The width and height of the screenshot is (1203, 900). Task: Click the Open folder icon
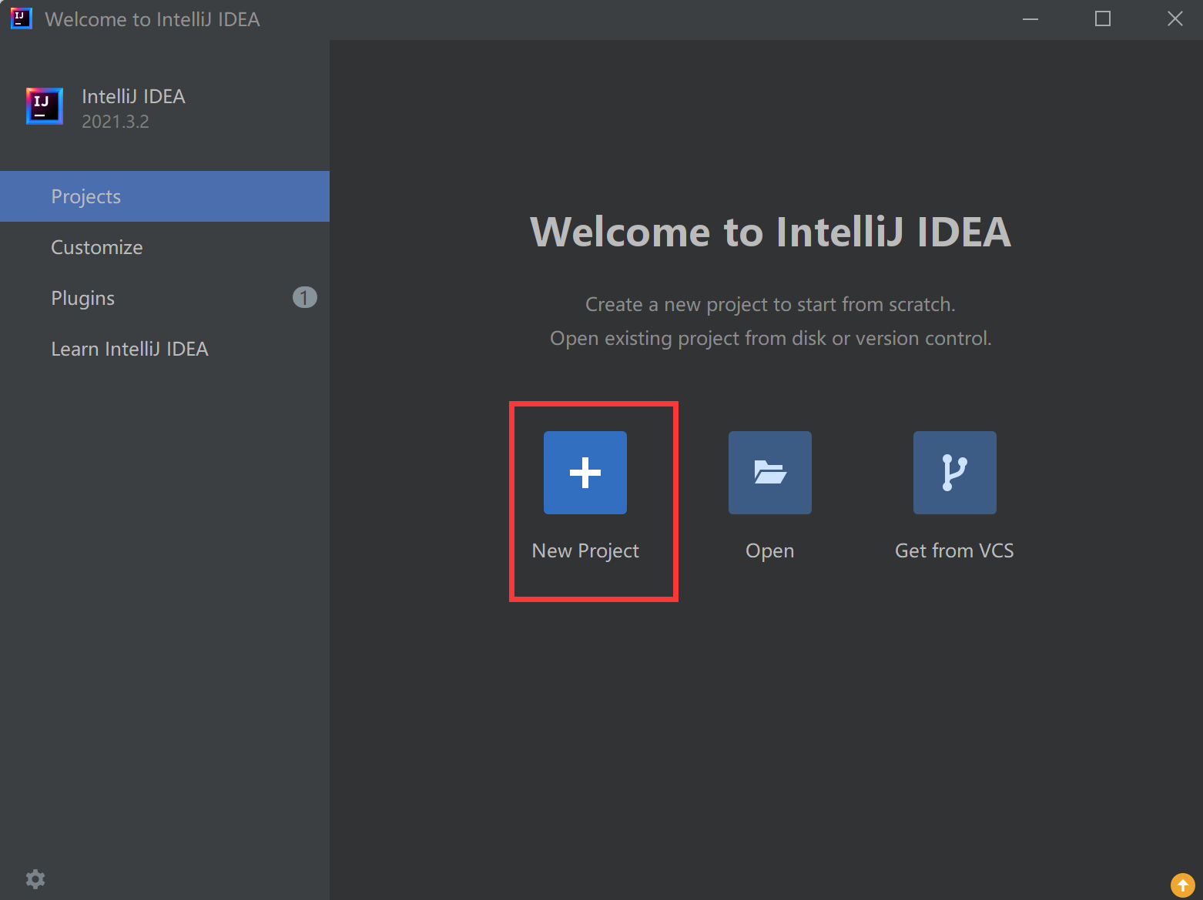(770, 473)
